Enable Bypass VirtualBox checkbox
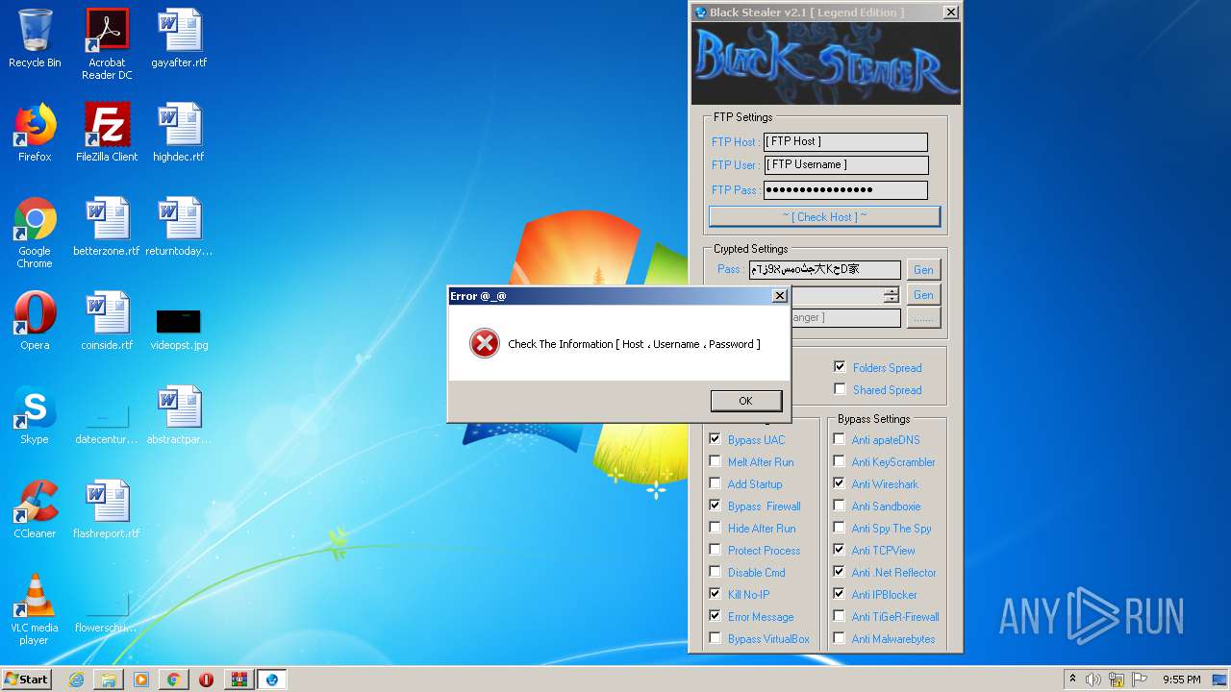 click(715, 638)
